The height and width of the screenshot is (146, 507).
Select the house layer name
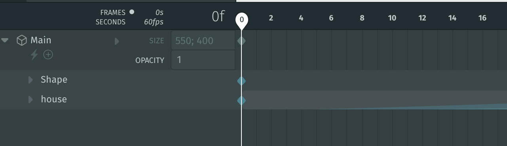pos(54,99)
